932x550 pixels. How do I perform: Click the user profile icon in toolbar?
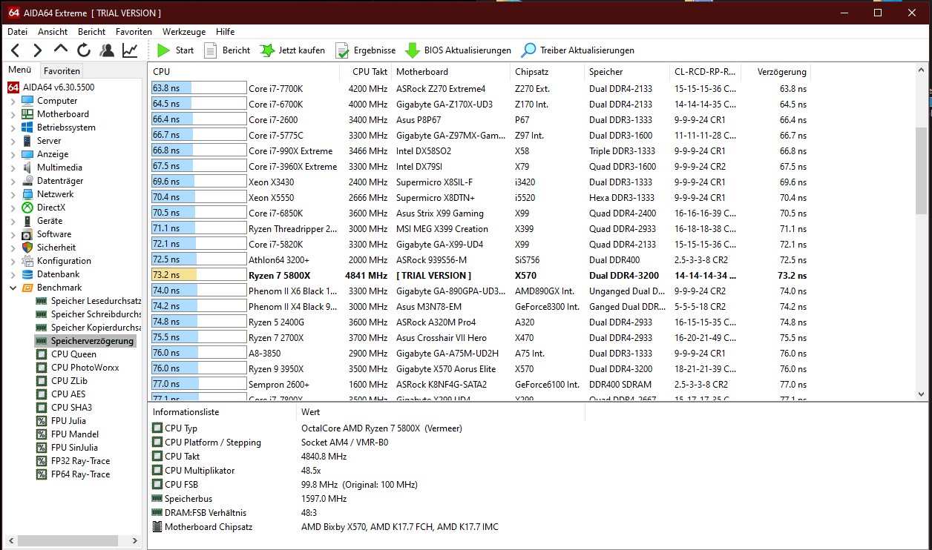click(107, 50)
